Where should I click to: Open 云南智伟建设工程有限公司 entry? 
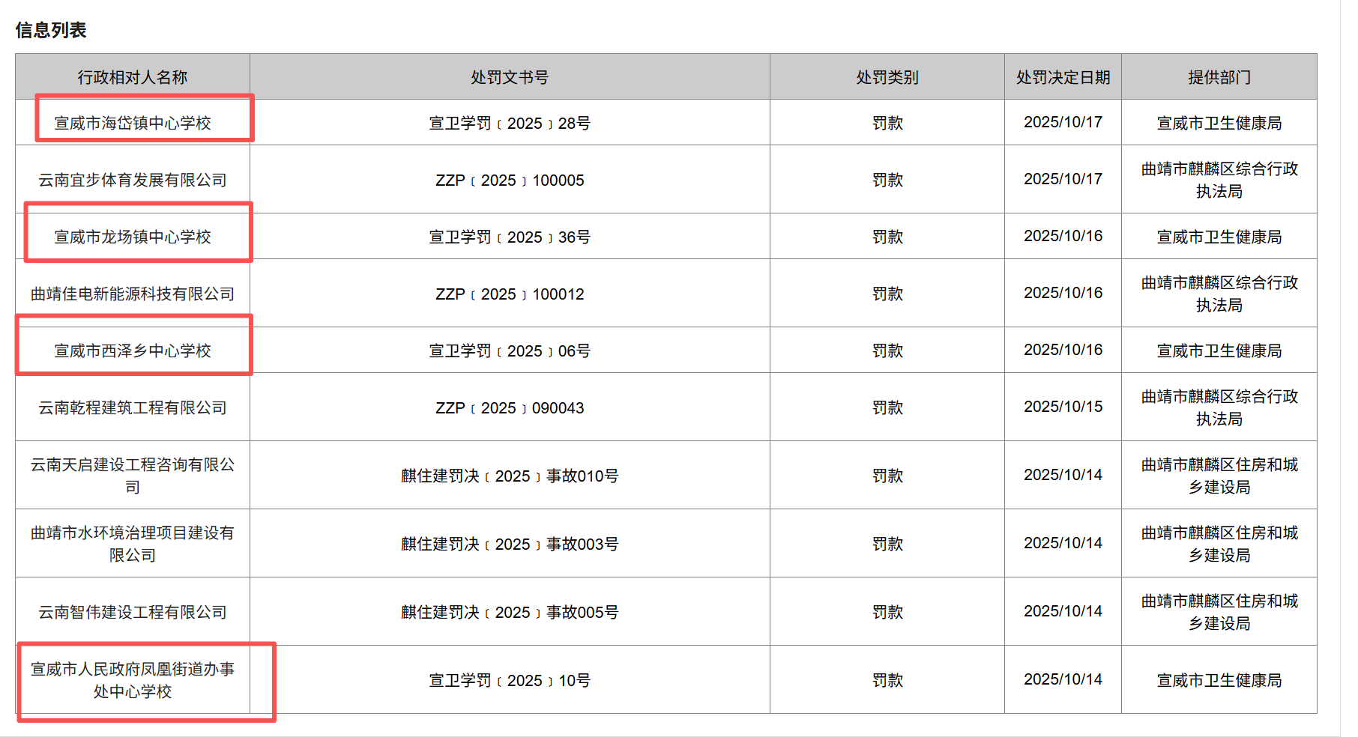133,612
